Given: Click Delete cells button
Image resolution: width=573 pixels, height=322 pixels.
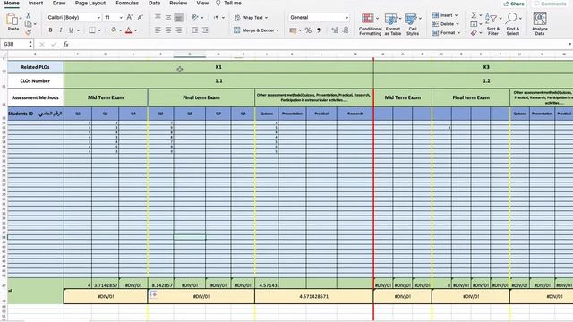Looking at the screenshot, I should 445,24.
